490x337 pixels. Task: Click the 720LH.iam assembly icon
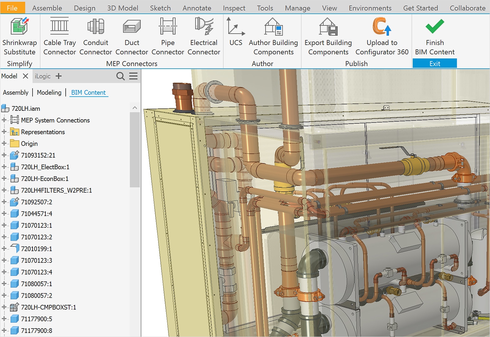5,109
